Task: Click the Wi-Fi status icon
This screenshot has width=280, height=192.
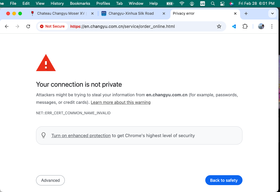Action: pyautogui.click(x=182, y=4)
